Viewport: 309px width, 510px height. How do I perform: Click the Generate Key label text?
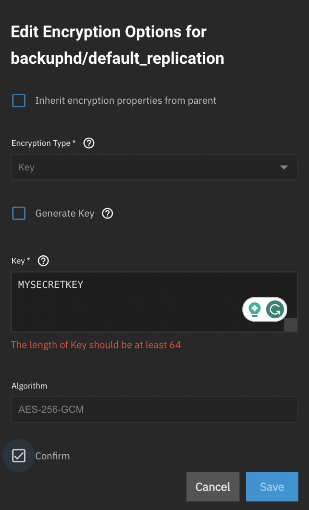[65, 213]
